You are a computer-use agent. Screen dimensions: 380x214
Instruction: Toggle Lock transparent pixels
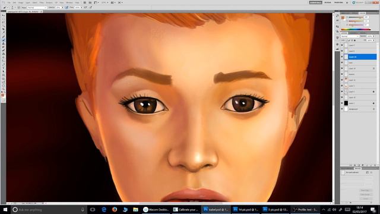tap(347, 40)
